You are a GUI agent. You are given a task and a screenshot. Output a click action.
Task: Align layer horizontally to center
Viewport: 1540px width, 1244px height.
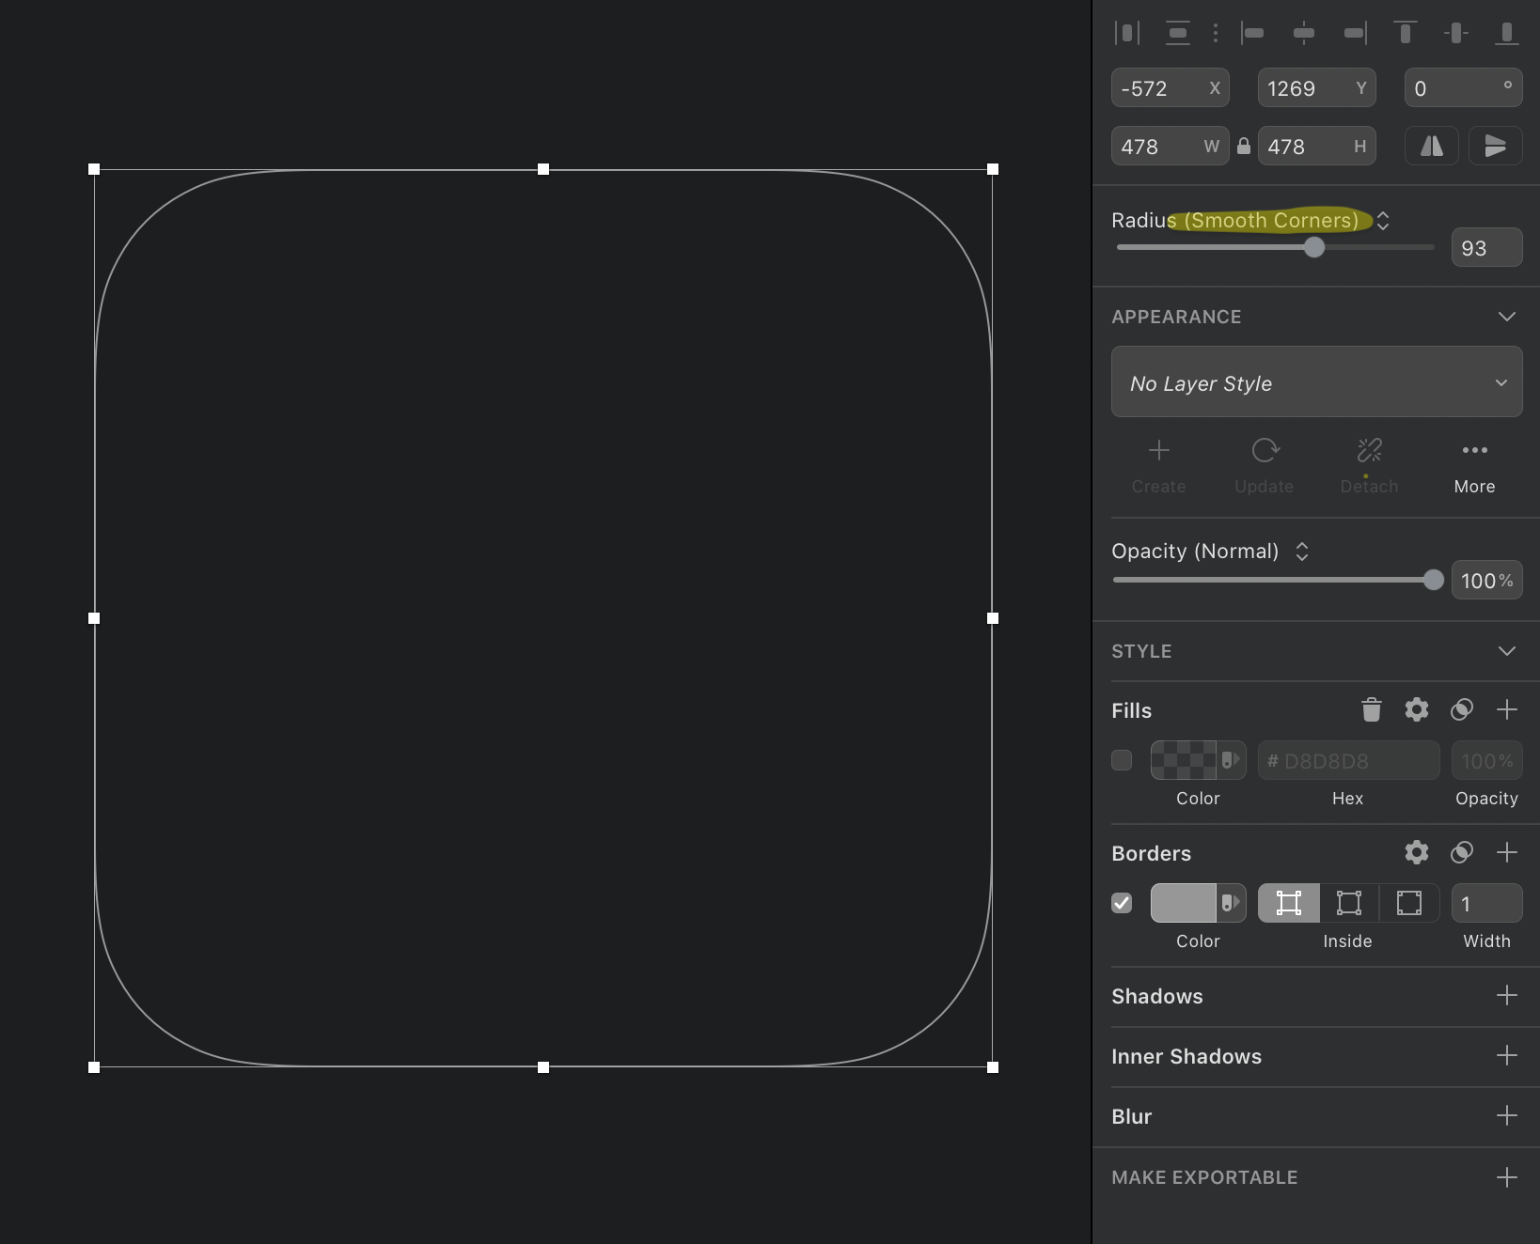pos(1303,33)
